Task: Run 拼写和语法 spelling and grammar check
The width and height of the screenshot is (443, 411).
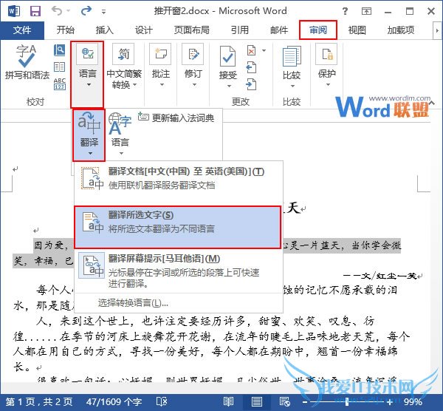Action: 27,62
